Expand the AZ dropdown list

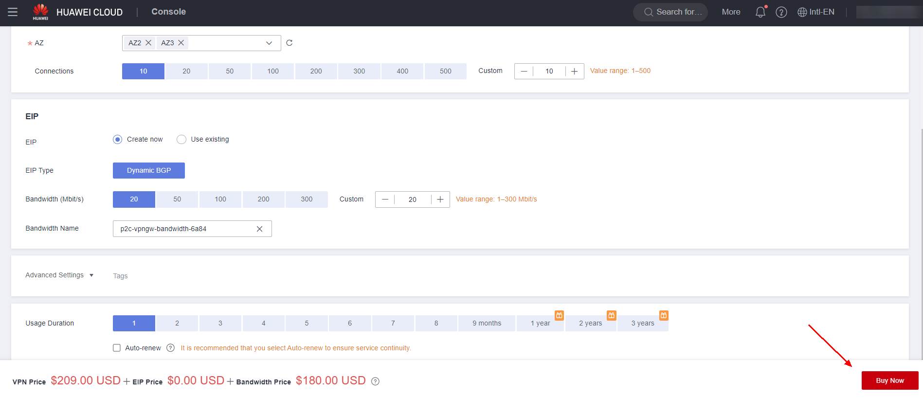pyautogui.click(x=269, y=43)
